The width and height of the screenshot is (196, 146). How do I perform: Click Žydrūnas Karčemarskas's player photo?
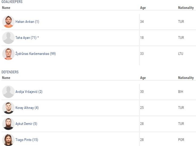click(x=8, y=54)
